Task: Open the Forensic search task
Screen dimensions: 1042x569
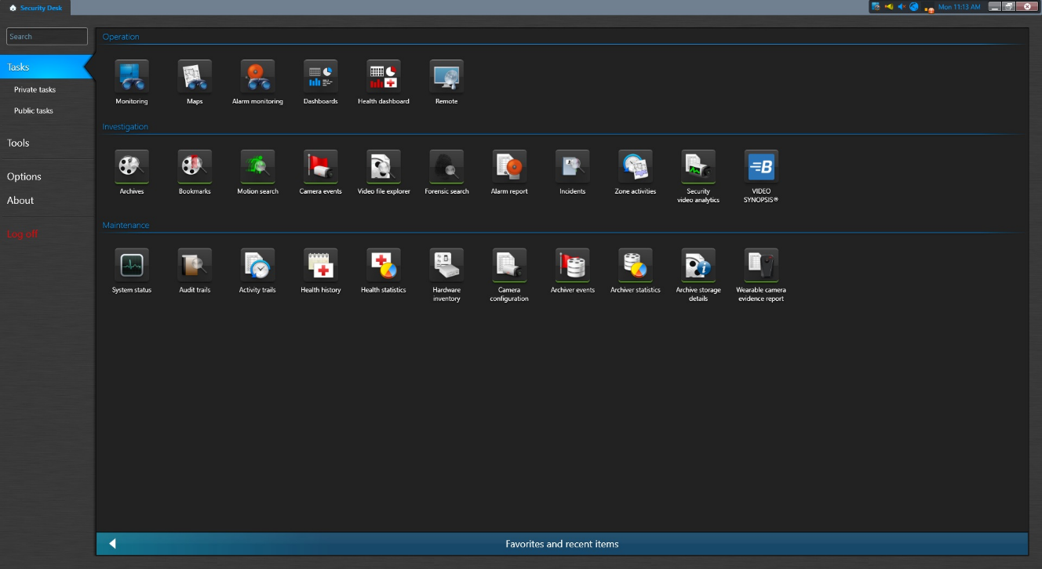Action: click(446, 172)
